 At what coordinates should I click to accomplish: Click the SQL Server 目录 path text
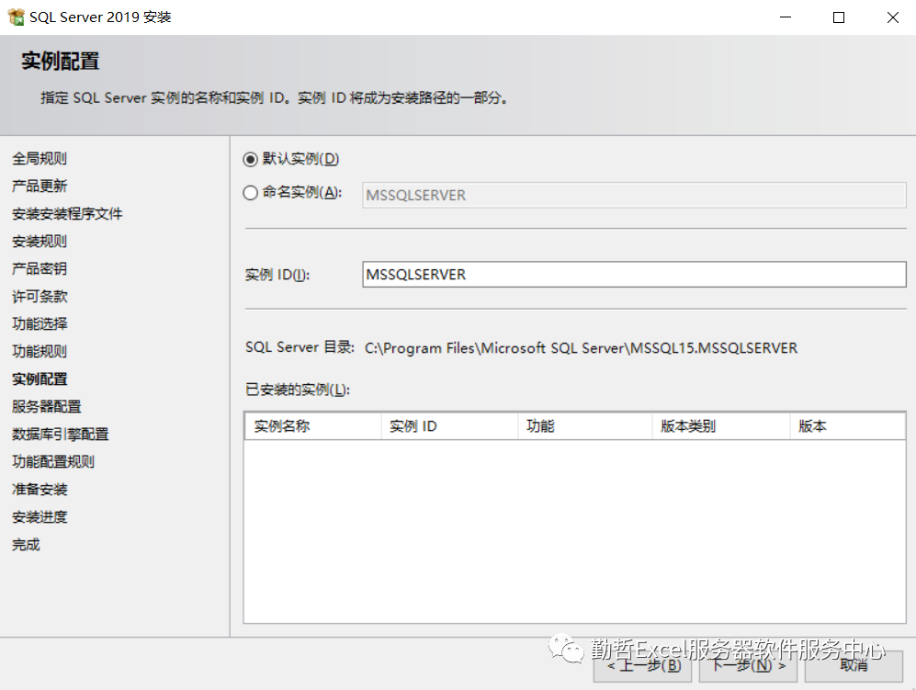click(x=581, y=348)
